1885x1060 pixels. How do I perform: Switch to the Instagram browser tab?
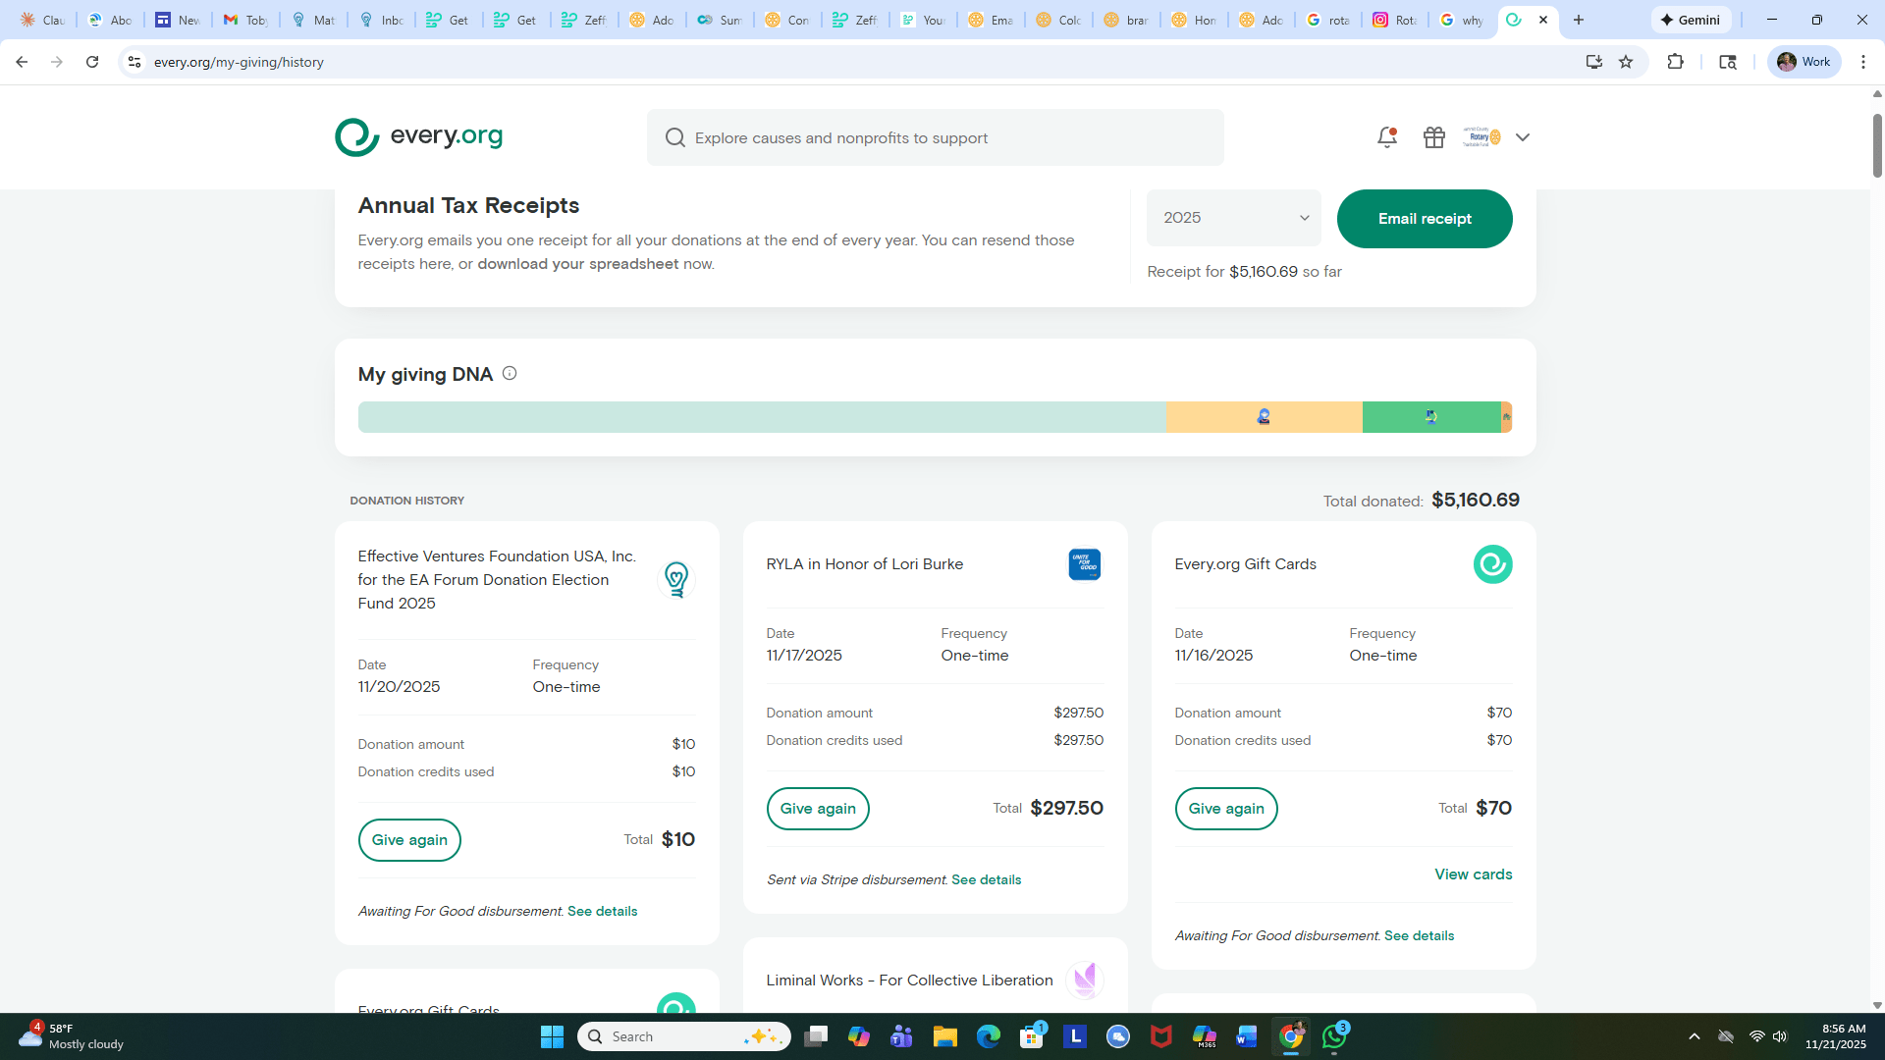click(x=1394, y=20)
